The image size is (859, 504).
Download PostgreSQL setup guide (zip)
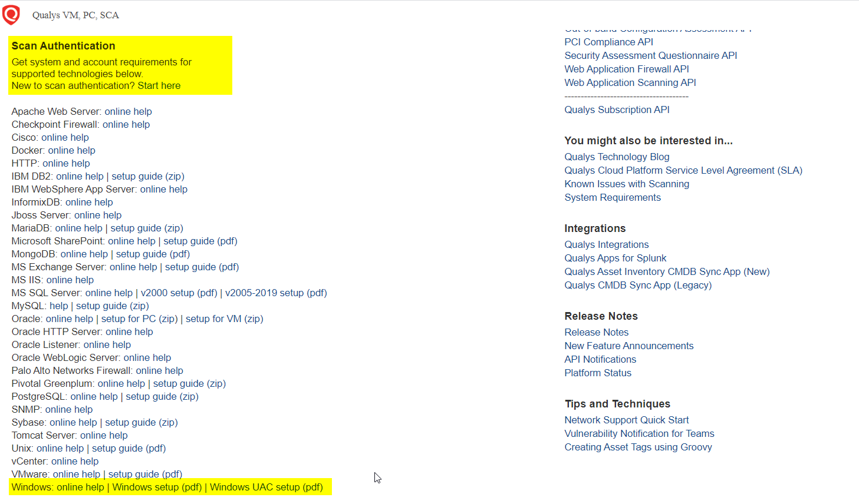pyautogui.click(x=162, y=396)
